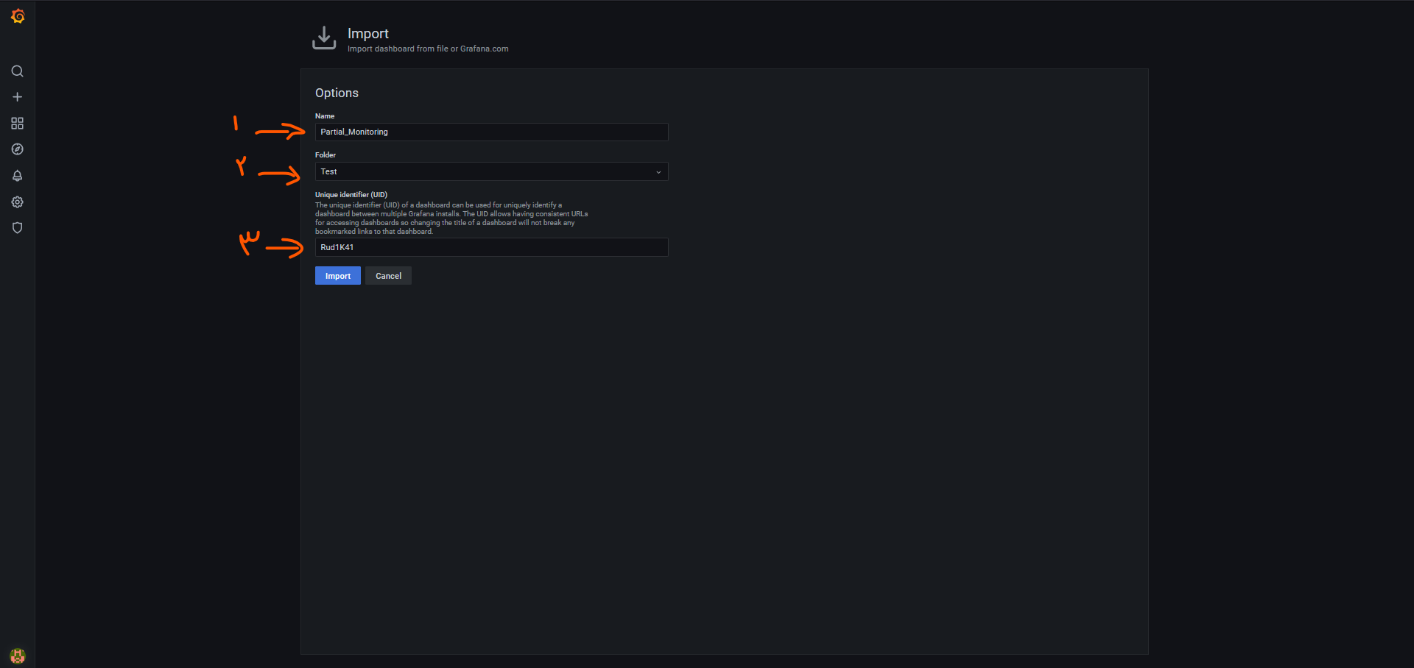The height and width of the screenshot is (668, 1414).
Task: Click the 'Unique identifier (UID)' label
Action: pos(351,195)
